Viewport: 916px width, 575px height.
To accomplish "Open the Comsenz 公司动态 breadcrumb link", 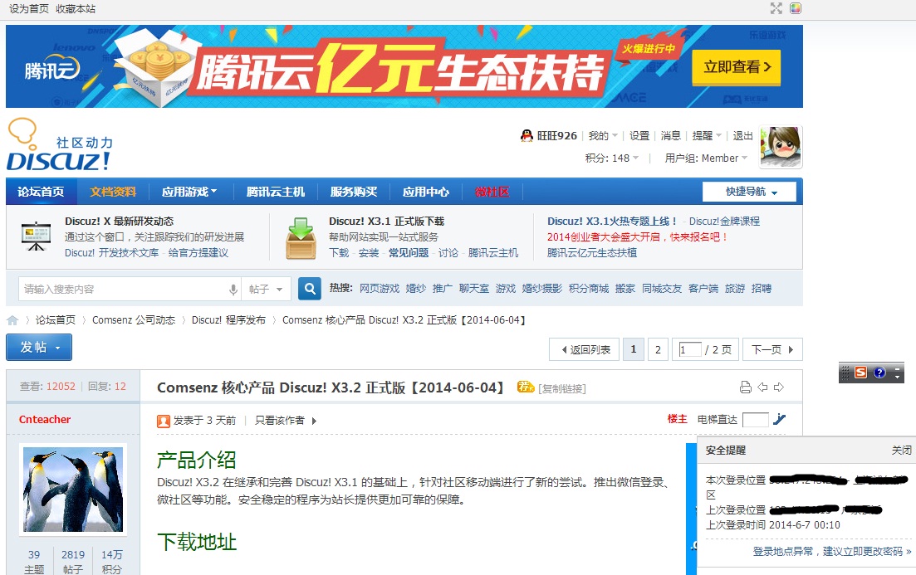I will coord(134,320).
